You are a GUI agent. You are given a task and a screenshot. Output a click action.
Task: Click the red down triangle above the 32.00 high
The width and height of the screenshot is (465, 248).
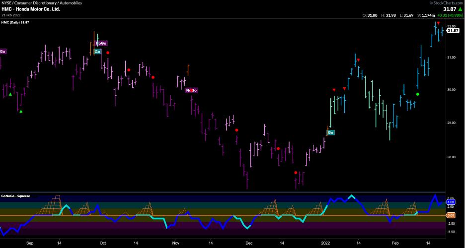point(438,23)
